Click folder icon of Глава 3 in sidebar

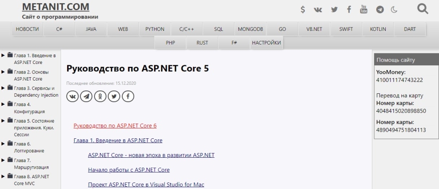[10, 88]
